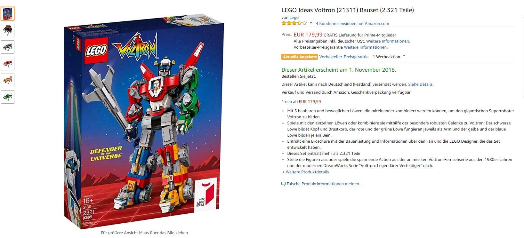Click the Aktuelle Angebote orange badge

[x=300, y=57]
